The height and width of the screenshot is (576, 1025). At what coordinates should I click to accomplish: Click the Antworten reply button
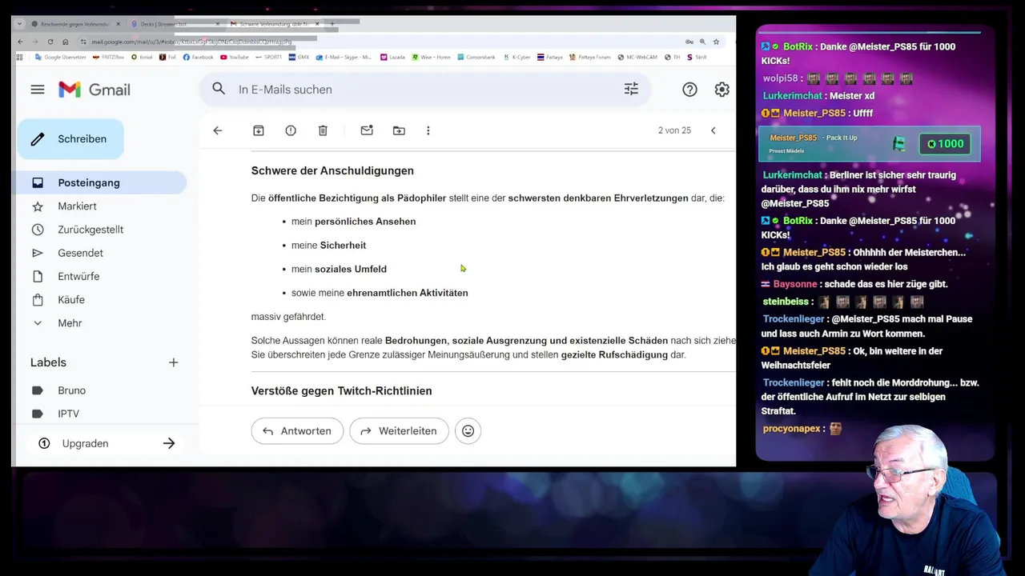[x=297, y=430]
